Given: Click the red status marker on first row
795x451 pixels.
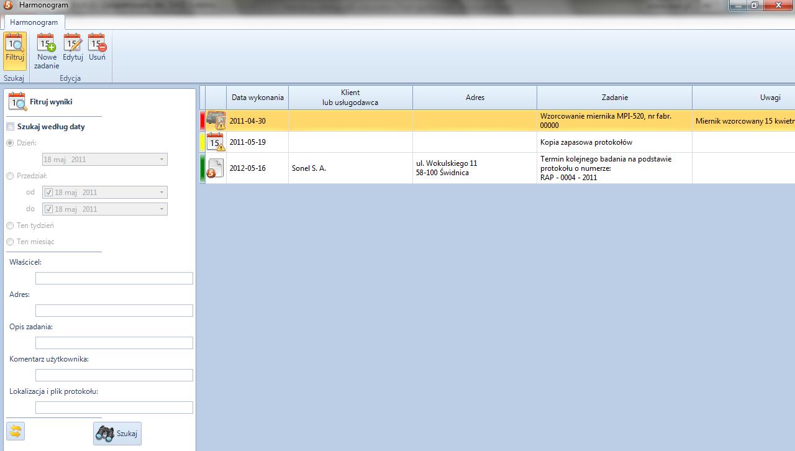Looking at the screenshot, I should pos(202,121).
